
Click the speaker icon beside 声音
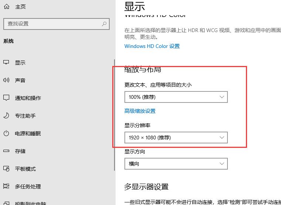pyautogui.click(x=6, y=80)
